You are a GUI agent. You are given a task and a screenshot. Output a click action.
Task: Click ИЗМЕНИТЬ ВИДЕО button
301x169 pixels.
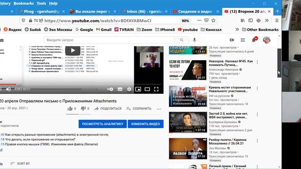pos(146,124)
